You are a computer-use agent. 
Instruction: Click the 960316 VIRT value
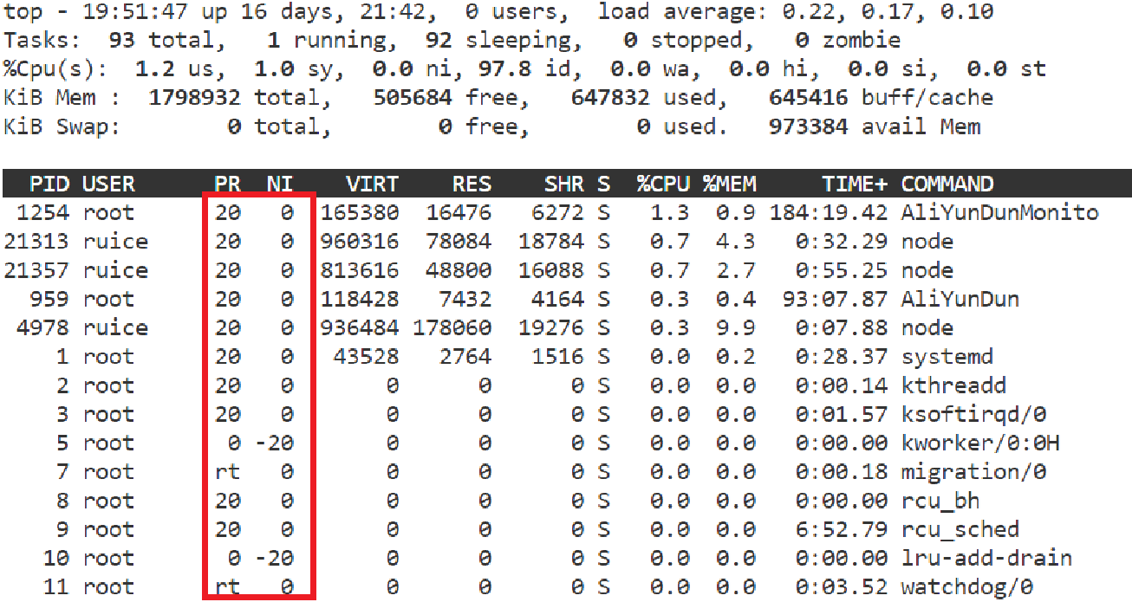coord(360,242)
